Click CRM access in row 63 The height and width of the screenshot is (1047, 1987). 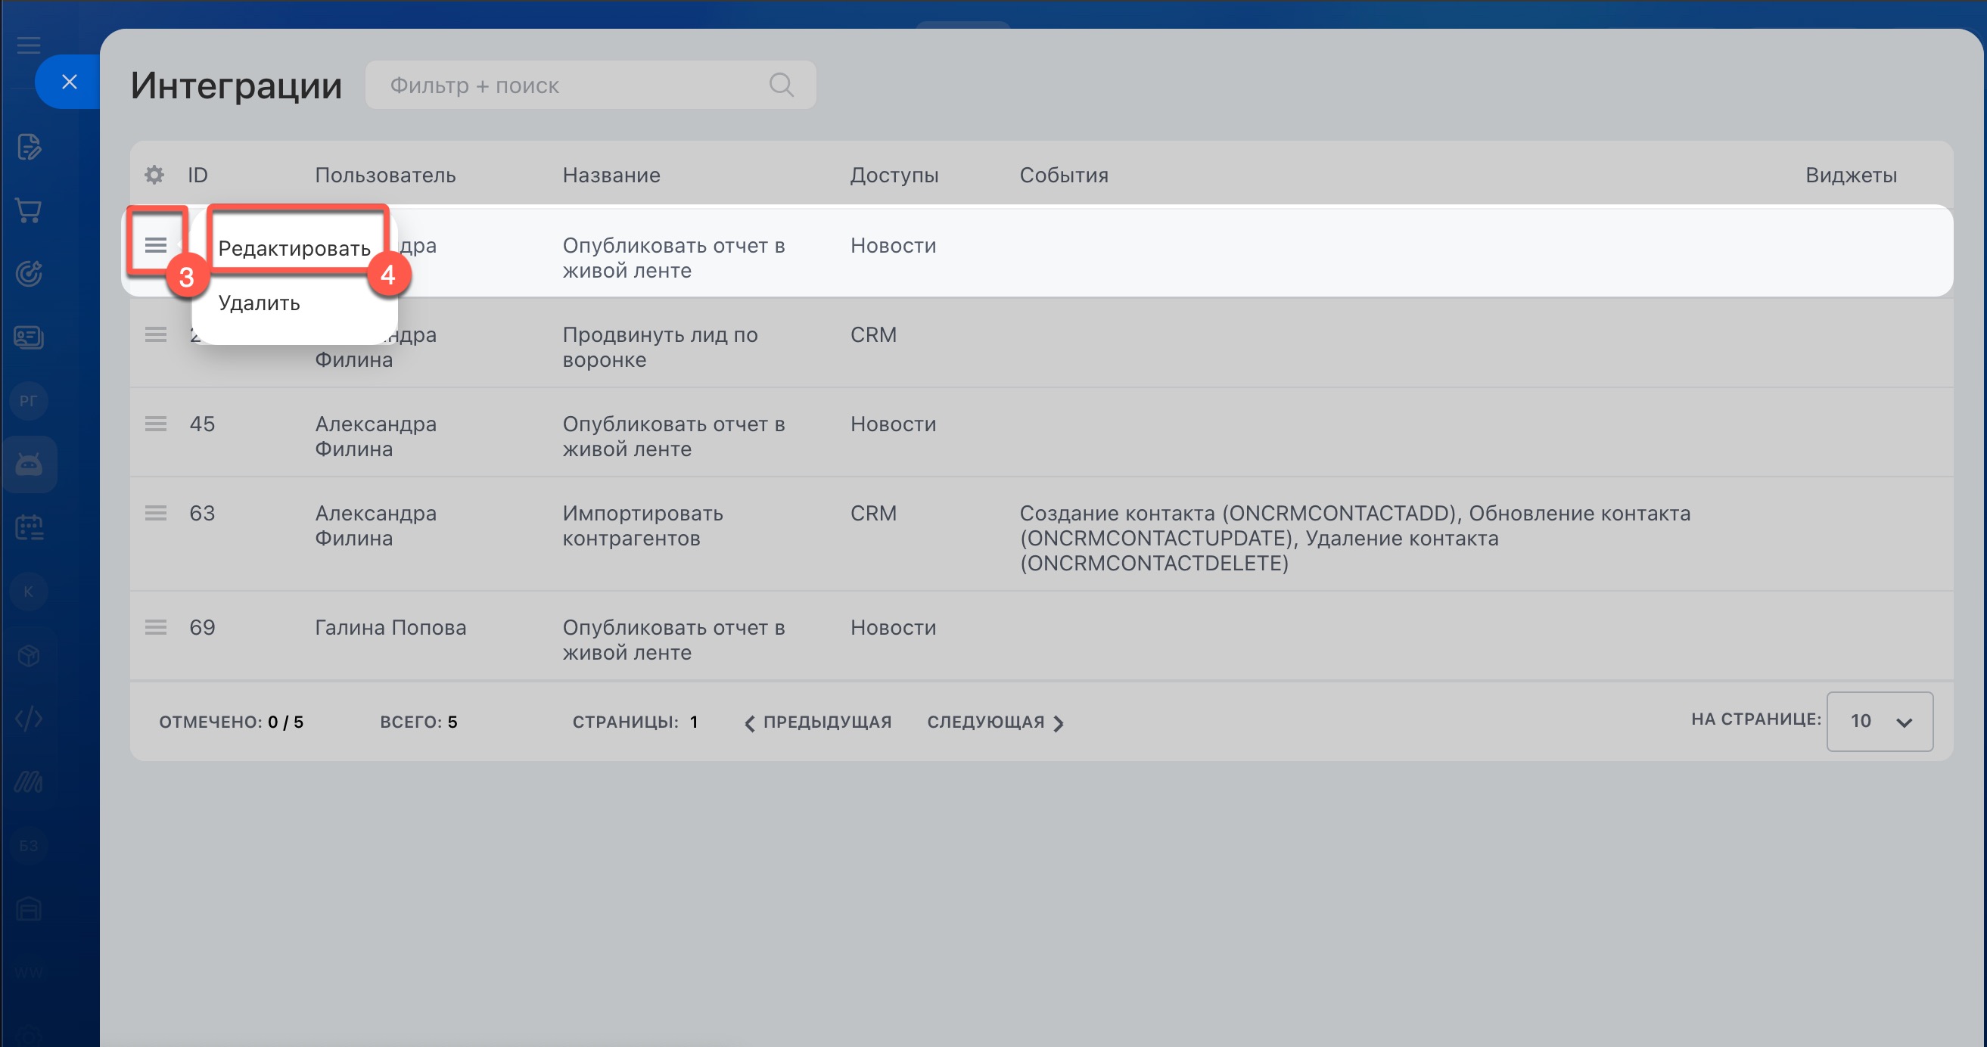873,514
